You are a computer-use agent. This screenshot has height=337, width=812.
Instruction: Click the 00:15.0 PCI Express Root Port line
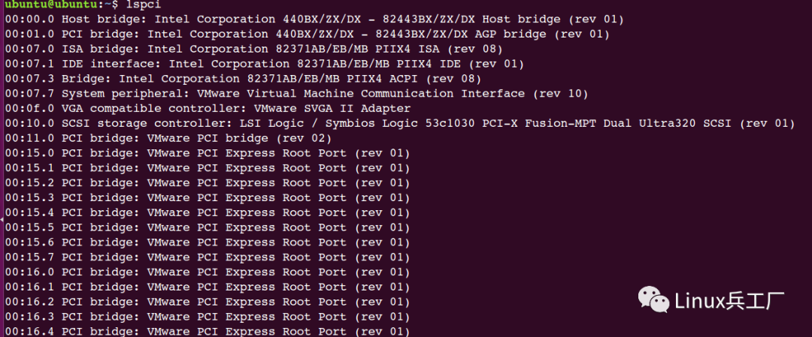pos(208,154)
